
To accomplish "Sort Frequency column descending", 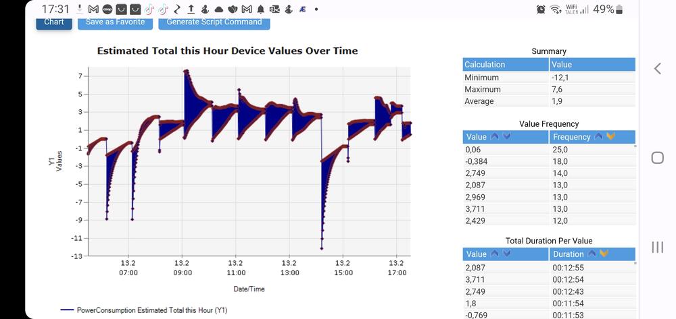I will coord(610,137).
